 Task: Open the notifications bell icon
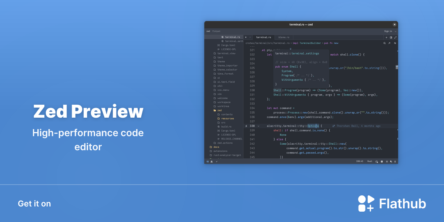coord(395,161)
